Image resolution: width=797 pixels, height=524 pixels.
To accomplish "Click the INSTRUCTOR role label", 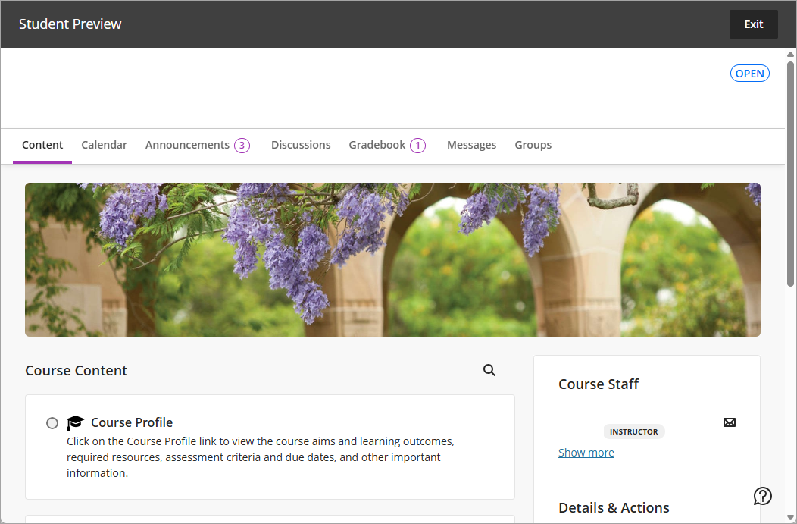I will 634,431.
